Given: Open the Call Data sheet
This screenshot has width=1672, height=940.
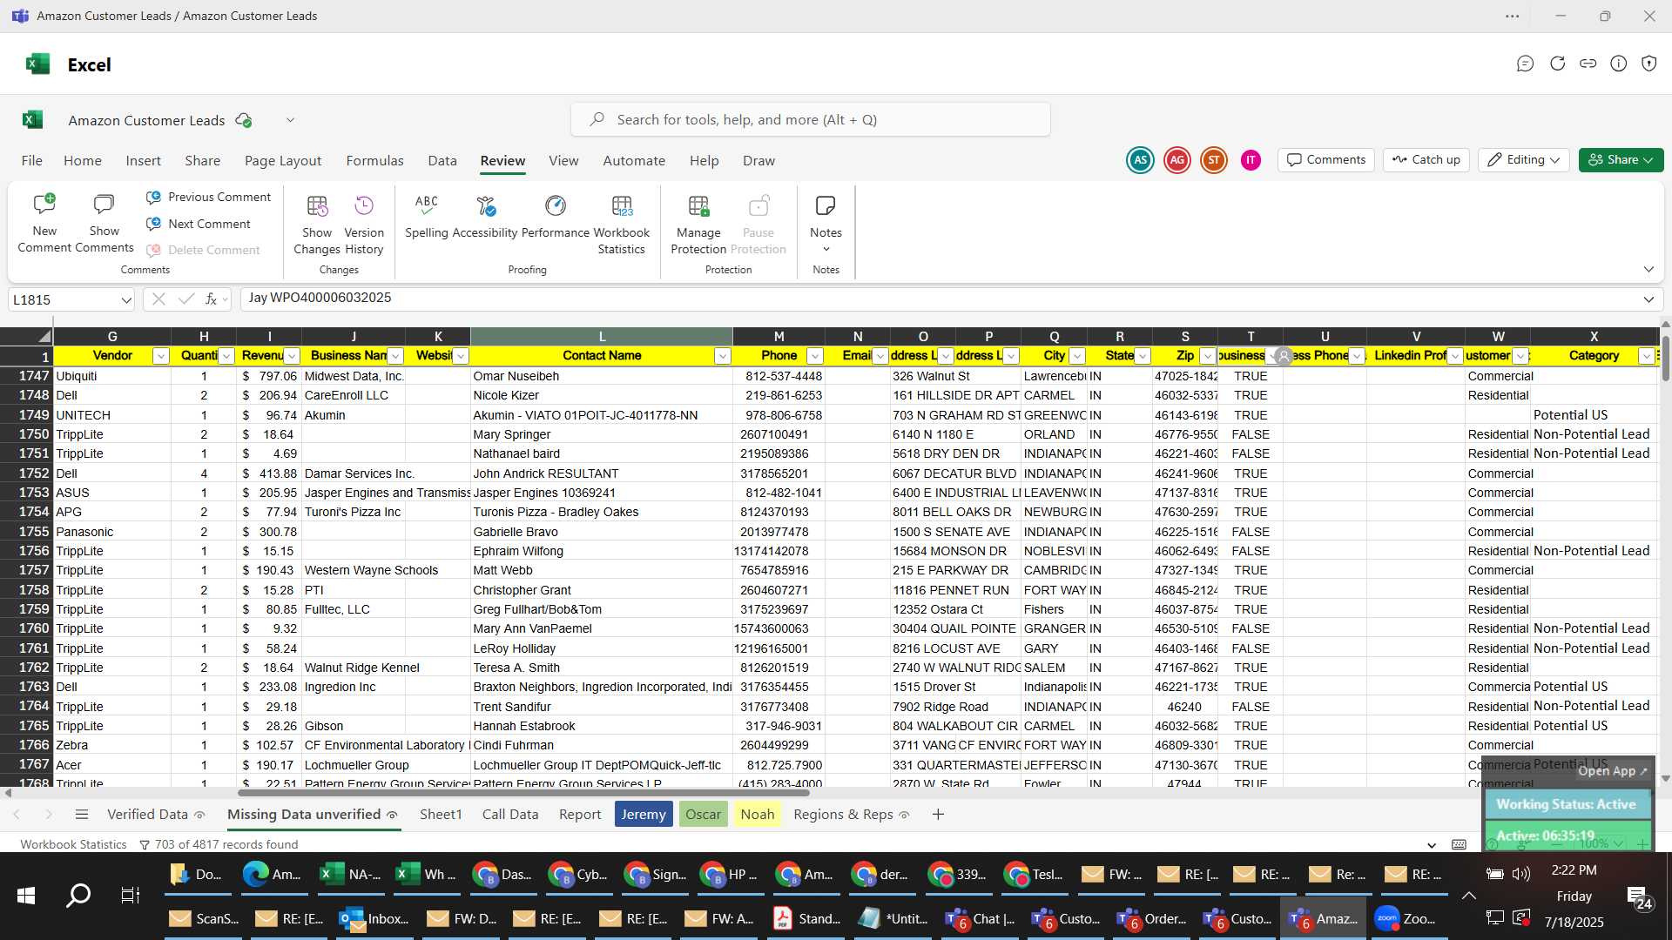Looking at the screenshot, I should (510, 815).
